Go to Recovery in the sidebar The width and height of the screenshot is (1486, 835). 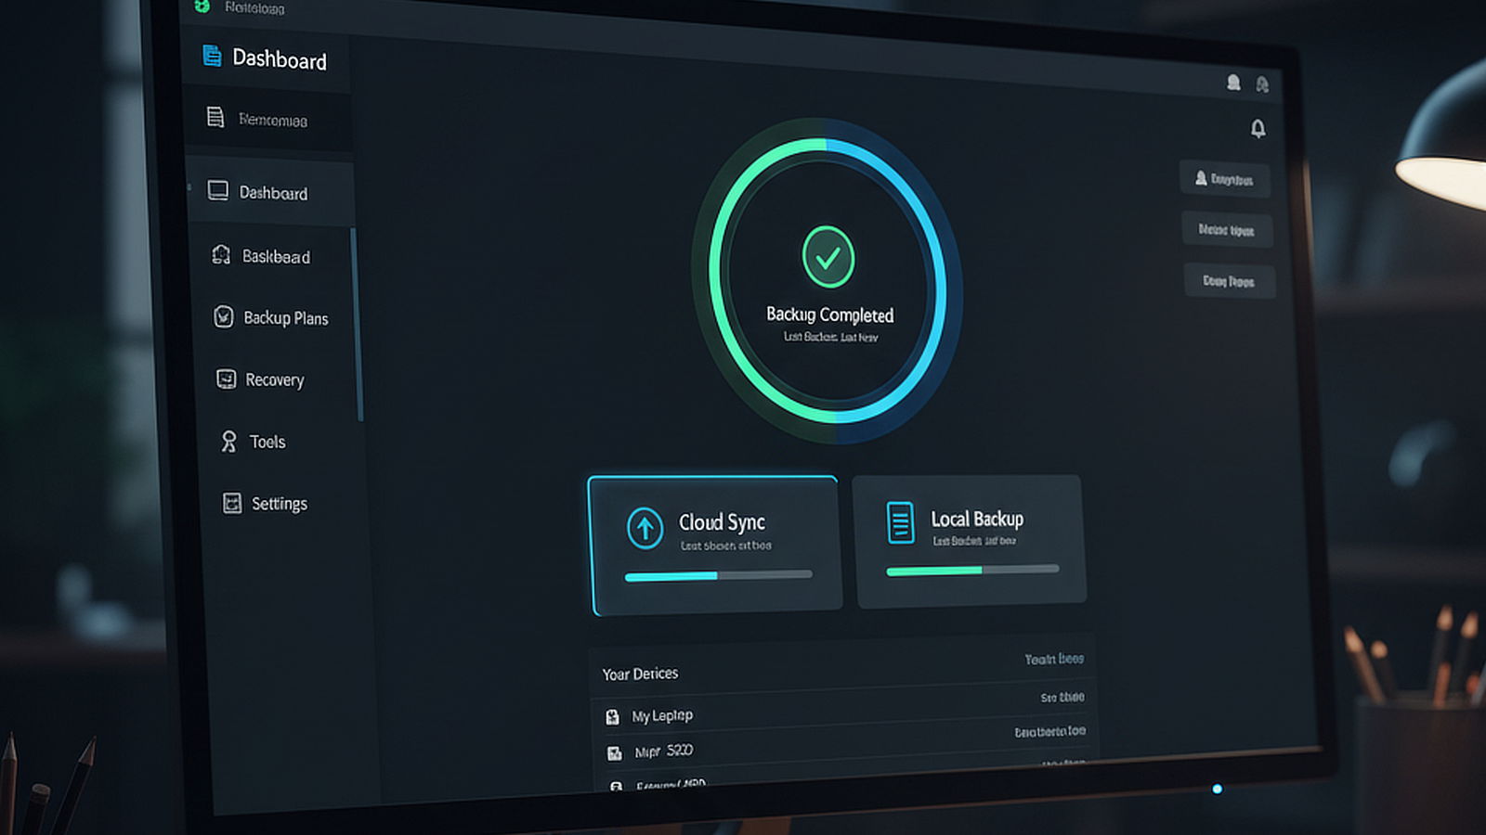[x=274, y=380]
